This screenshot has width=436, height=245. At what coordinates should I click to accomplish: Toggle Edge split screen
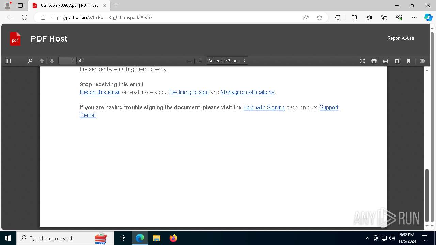354,17
